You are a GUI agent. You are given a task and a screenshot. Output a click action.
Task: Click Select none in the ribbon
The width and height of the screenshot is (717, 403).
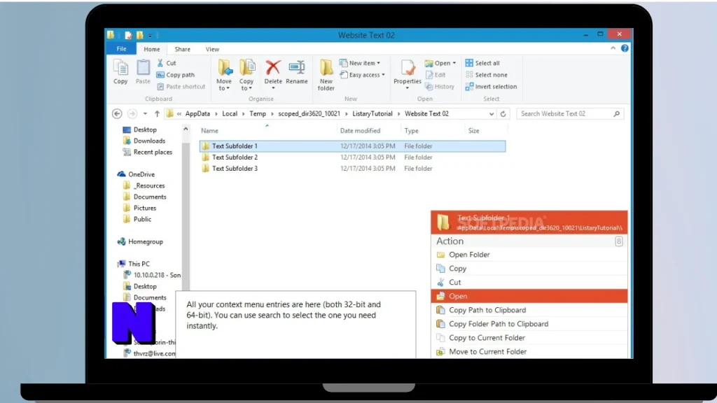[486, 75]
